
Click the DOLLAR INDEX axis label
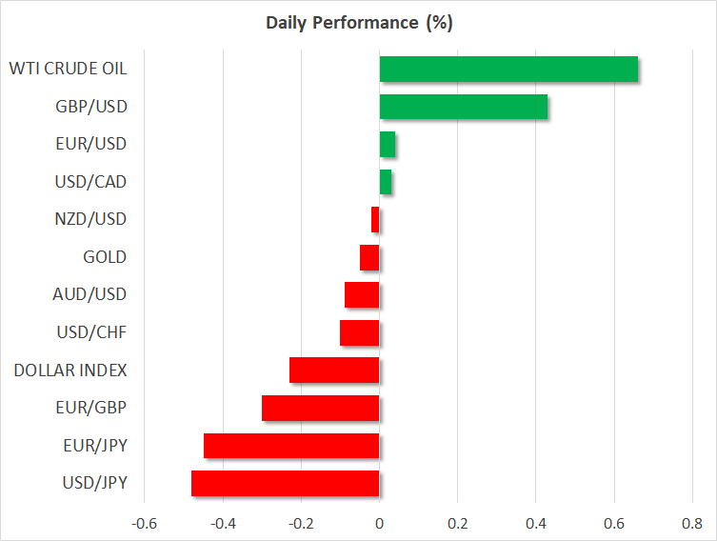click(70, 370)
